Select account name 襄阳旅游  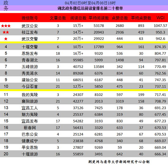(x=30, y=101)
